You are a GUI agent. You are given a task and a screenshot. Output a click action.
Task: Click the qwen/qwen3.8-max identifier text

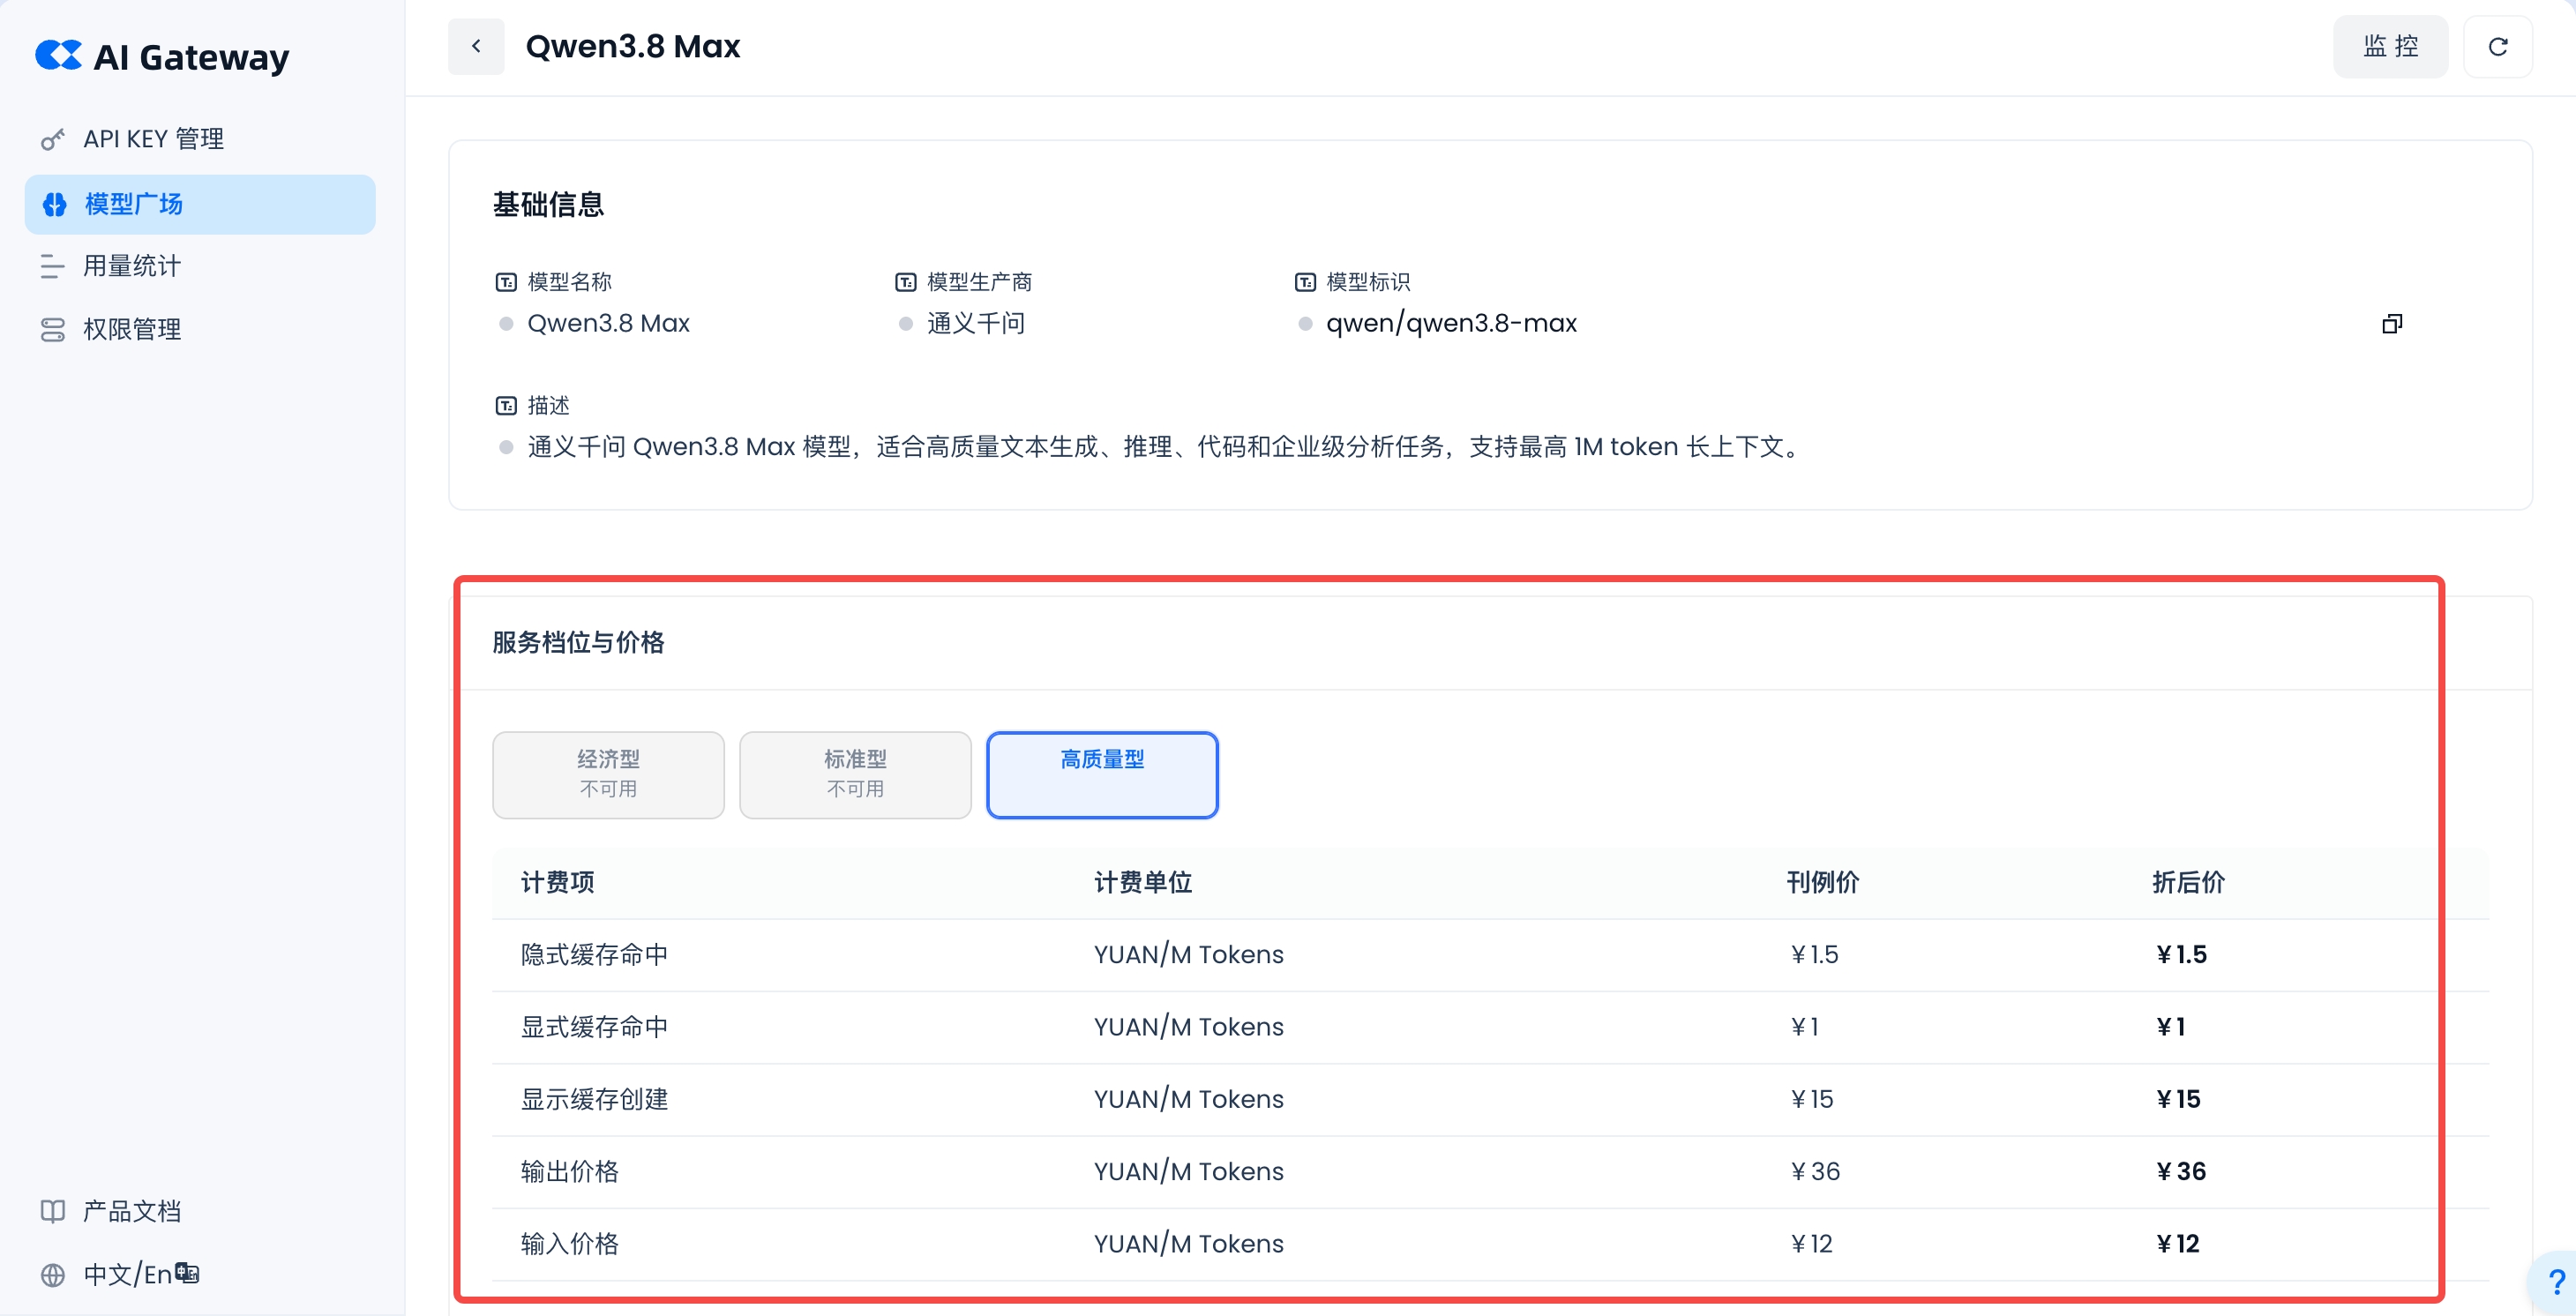point(1451,323)
